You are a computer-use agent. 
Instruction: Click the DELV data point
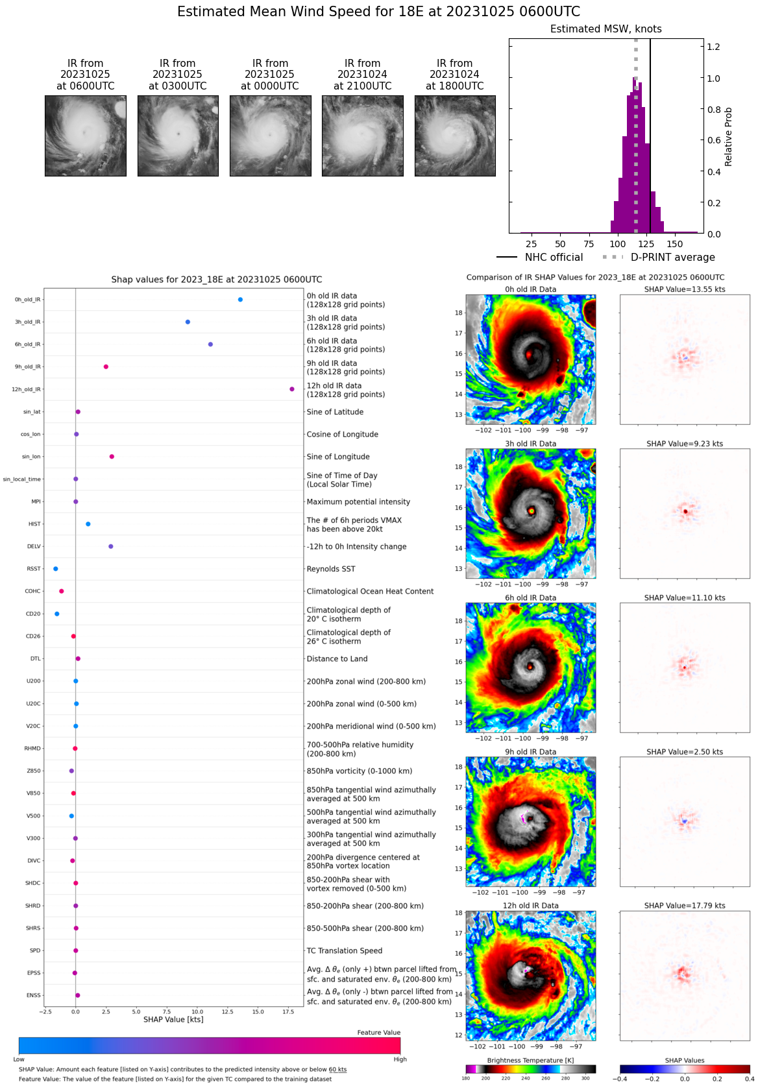111,546
